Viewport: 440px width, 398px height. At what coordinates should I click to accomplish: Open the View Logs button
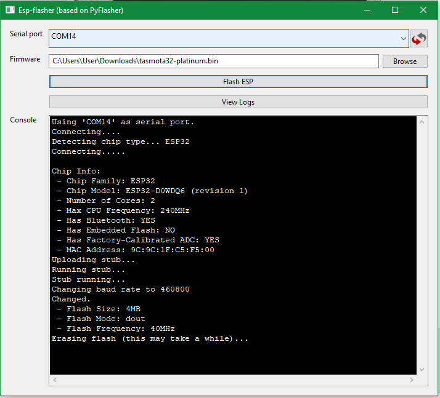(238, 102)
